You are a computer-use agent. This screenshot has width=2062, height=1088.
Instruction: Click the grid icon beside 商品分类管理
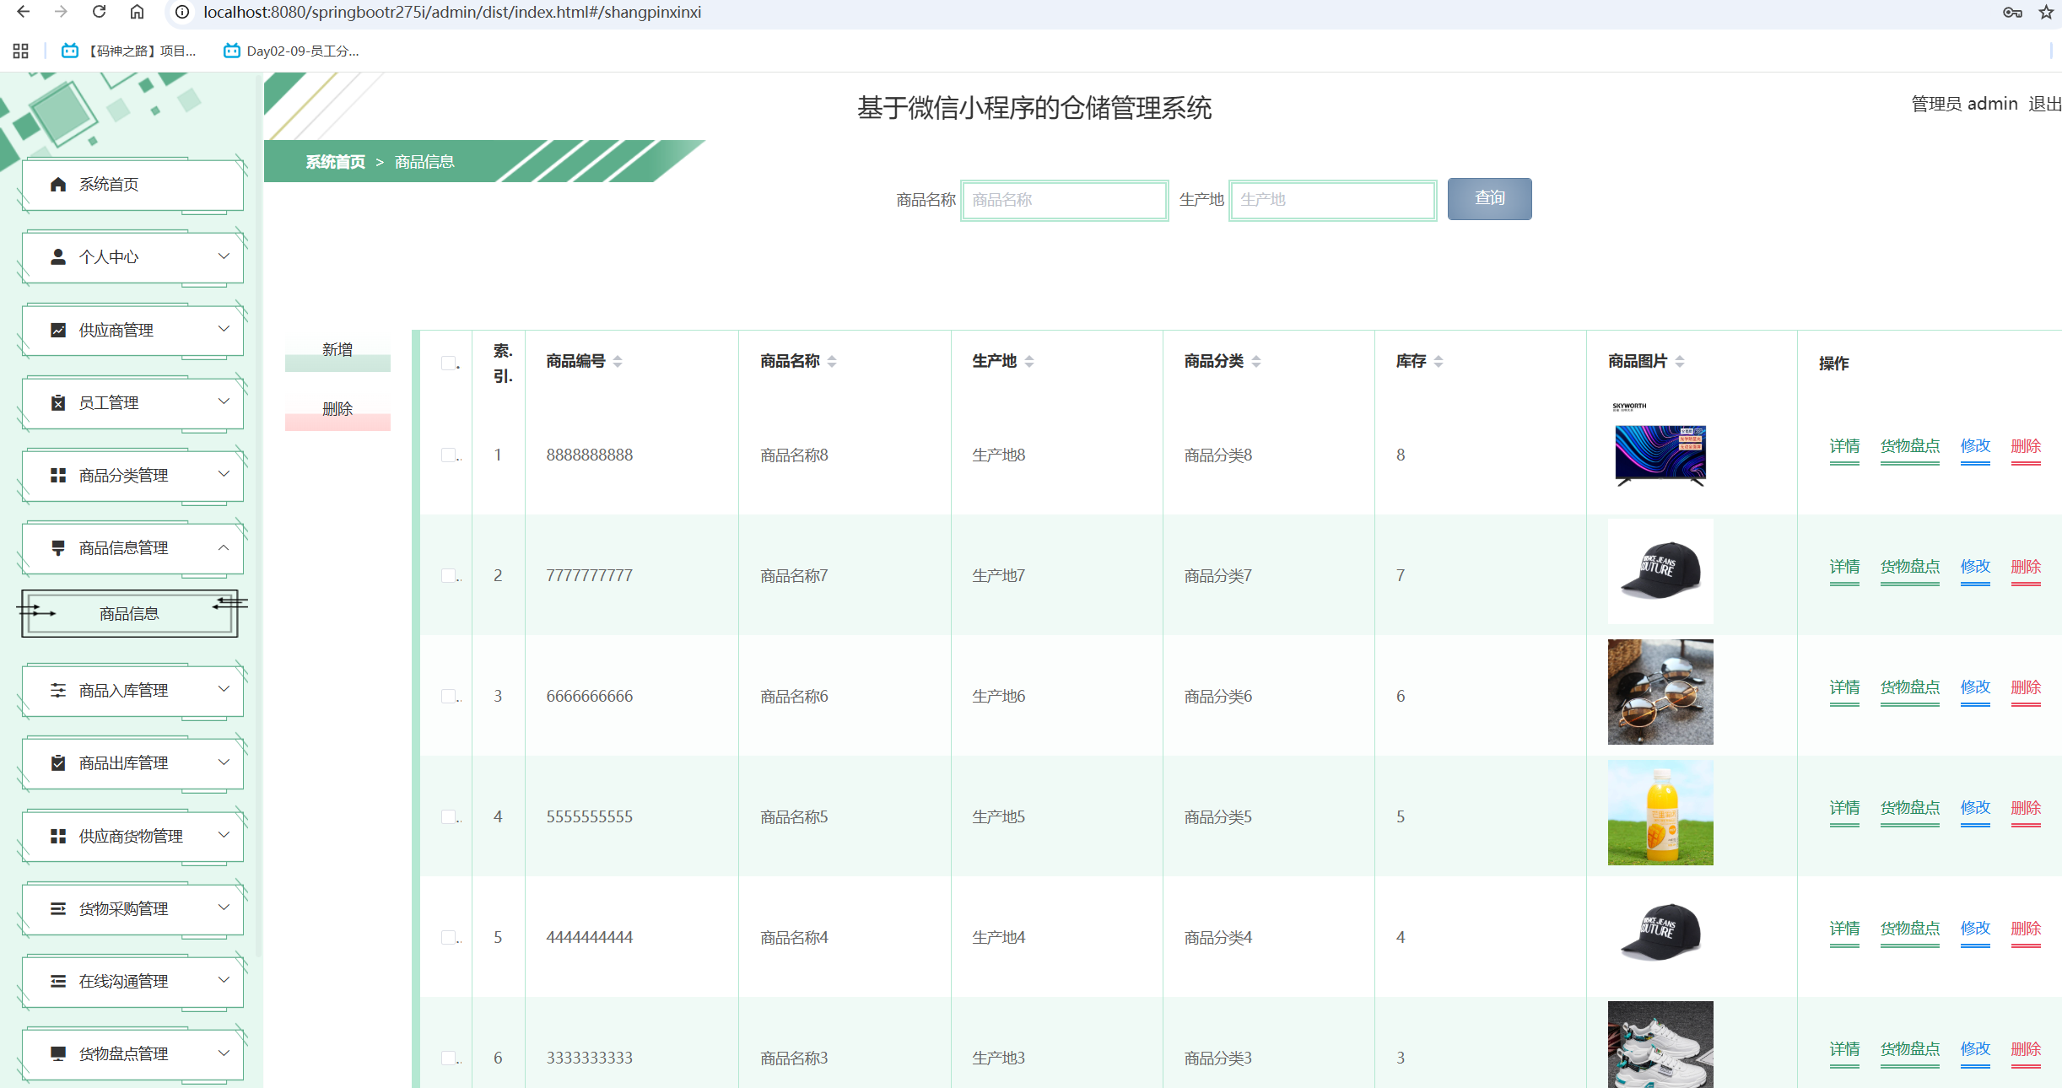[x=57, y=475]
